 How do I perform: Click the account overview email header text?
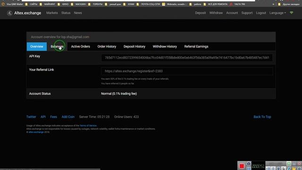[60, 37]
